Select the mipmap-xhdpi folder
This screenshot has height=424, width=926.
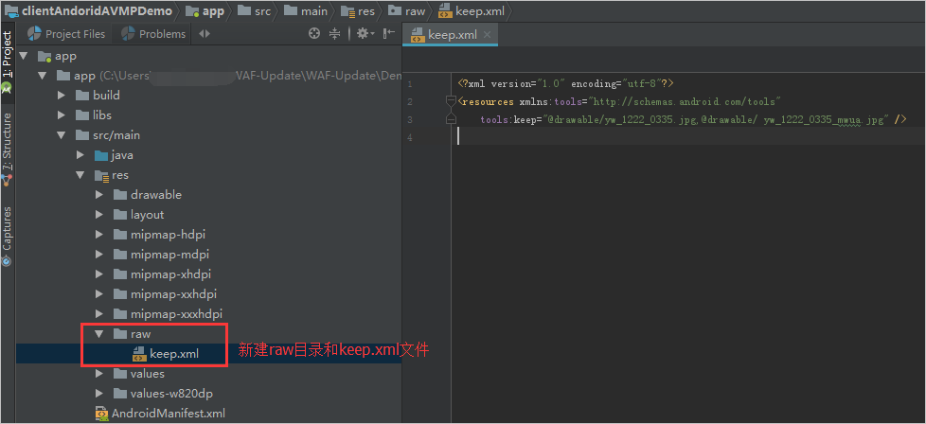[x=162, y=274]
